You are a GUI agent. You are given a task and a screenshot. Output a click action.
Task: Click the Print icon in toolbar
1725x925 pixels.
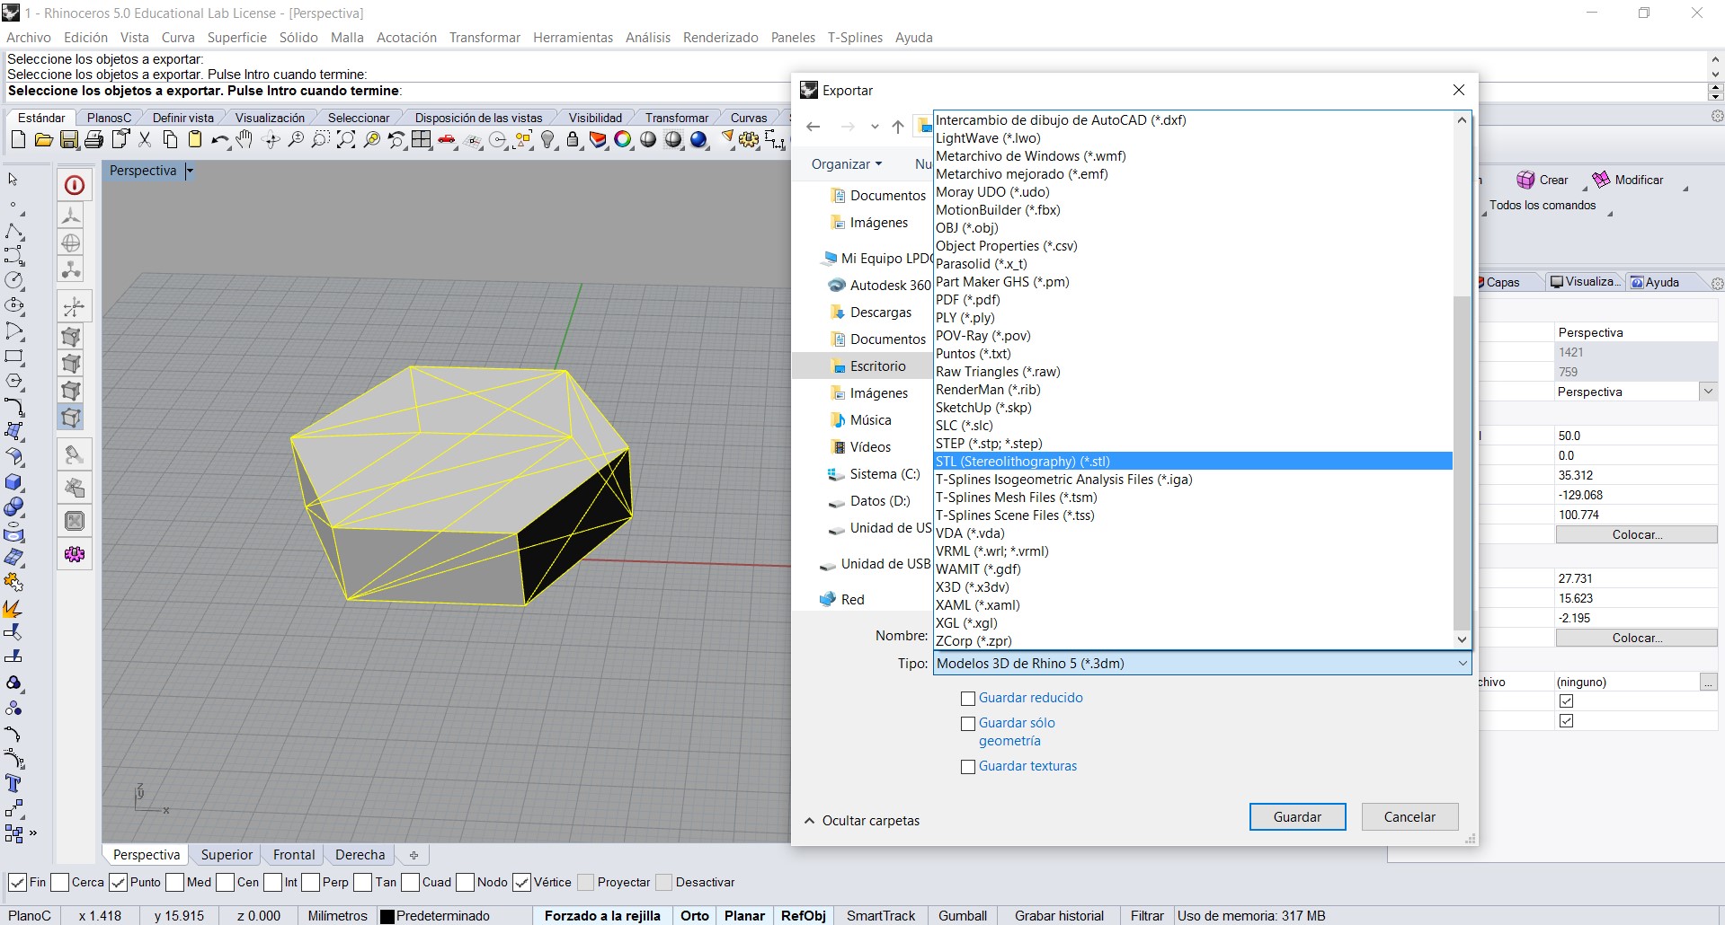pos(93,139)
